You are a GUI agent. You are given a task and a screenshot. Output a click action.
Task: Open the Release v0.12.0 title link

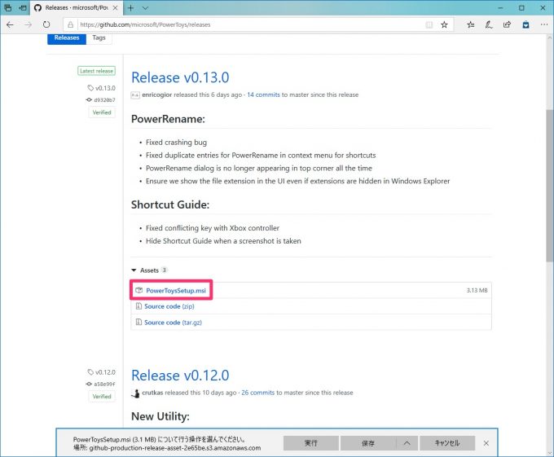pyautogui.click(x=180, y=376)
